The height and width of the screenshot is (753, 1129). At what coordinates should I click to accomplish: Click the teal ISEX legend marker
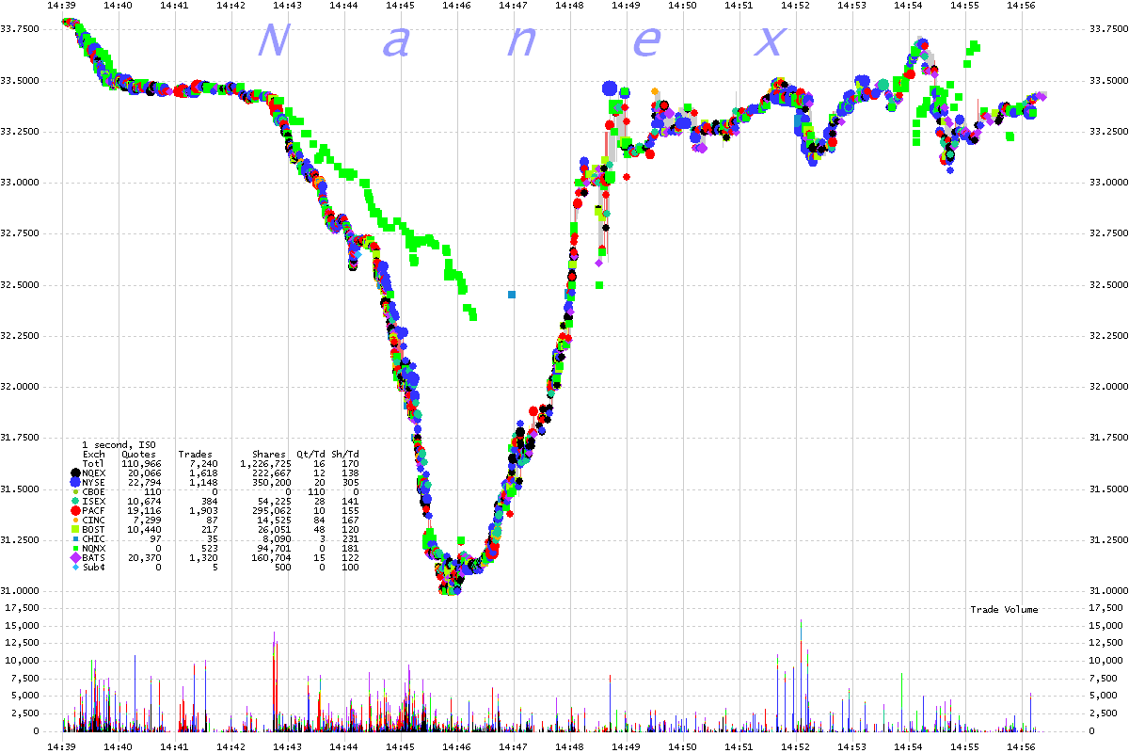click(x=75, y=501)
